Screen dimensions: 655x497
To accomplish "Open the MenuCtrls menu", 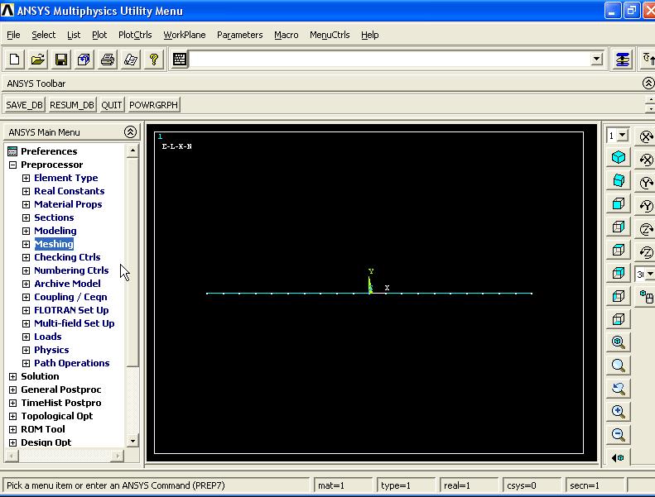I will tap(330, 35).
